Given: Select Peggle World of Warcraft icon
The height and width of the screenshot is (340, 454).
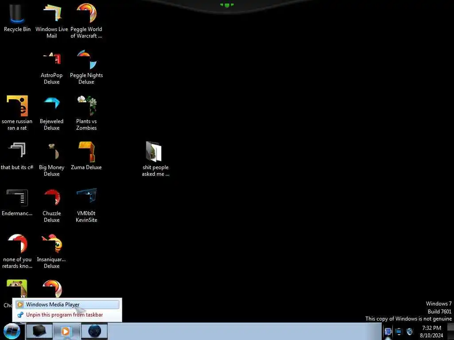Looking at the screenshot, I should tap(86, 21).
